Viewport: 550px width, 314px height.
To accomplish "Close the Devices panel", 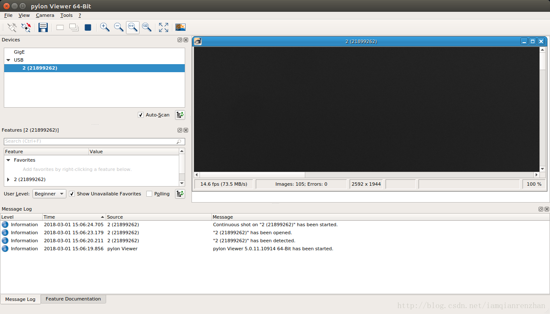I will (186, 40).
